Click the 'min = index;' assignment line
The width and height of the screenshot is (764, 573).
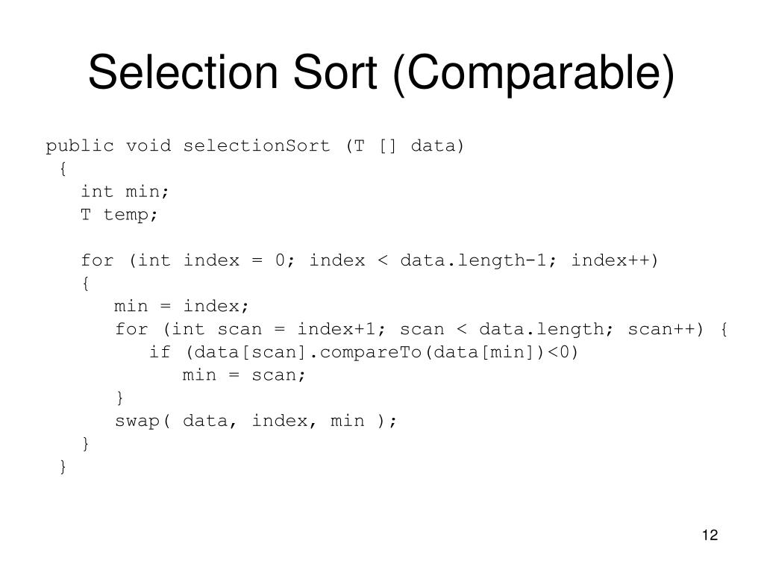[181, 306]
